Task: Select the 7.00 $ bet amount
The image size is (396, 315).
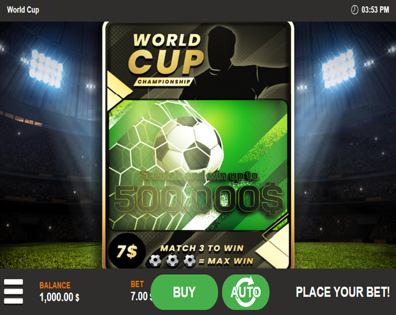Action: [x=141, y=297]
